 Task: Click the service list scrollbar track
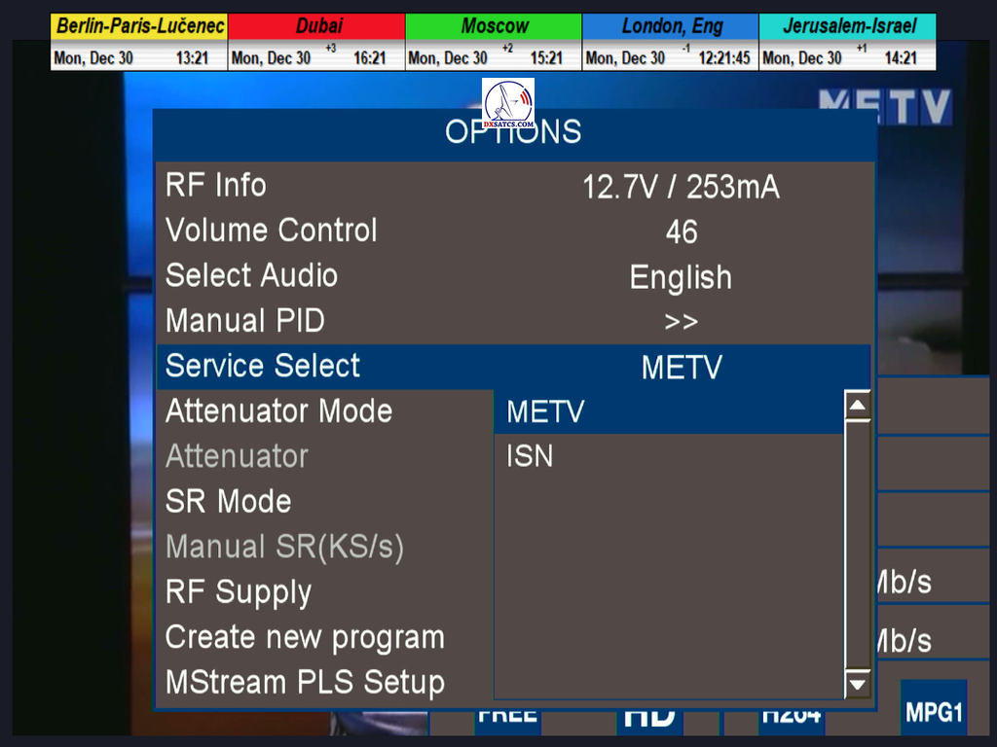point(857,545)
